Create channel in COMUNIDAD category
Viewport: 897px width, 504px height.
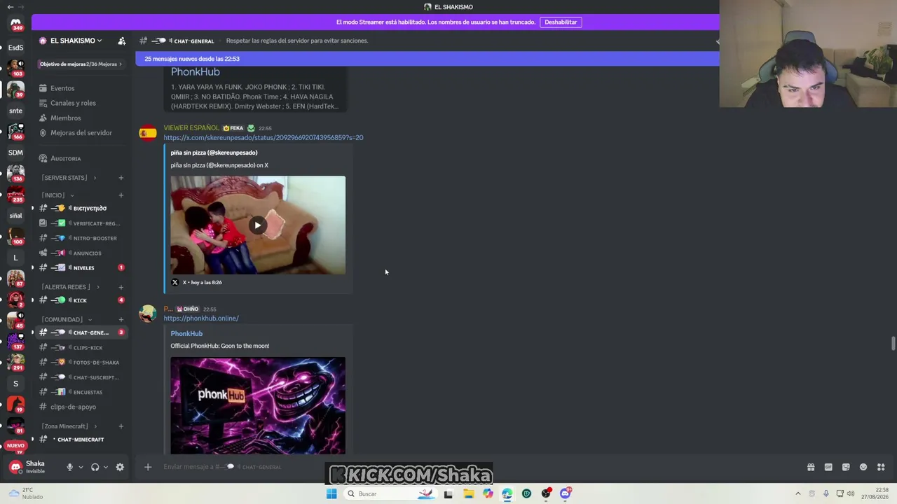(121, 319)
